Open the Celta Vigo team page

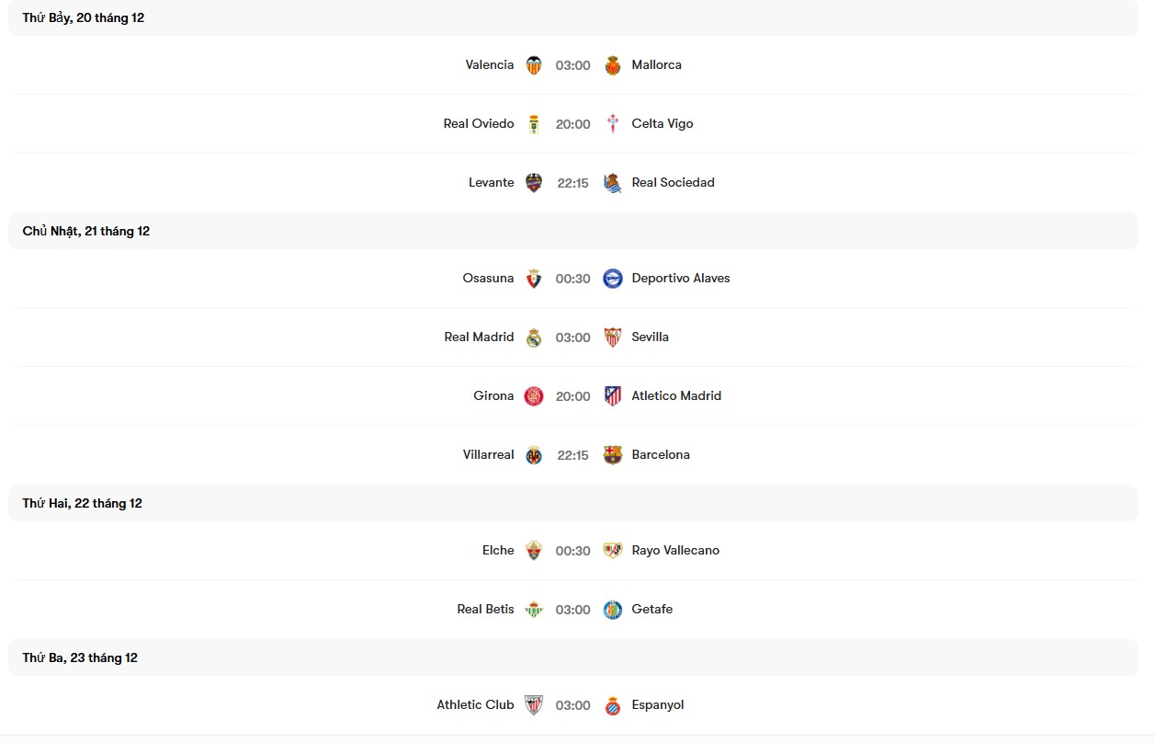click(662, 124)
